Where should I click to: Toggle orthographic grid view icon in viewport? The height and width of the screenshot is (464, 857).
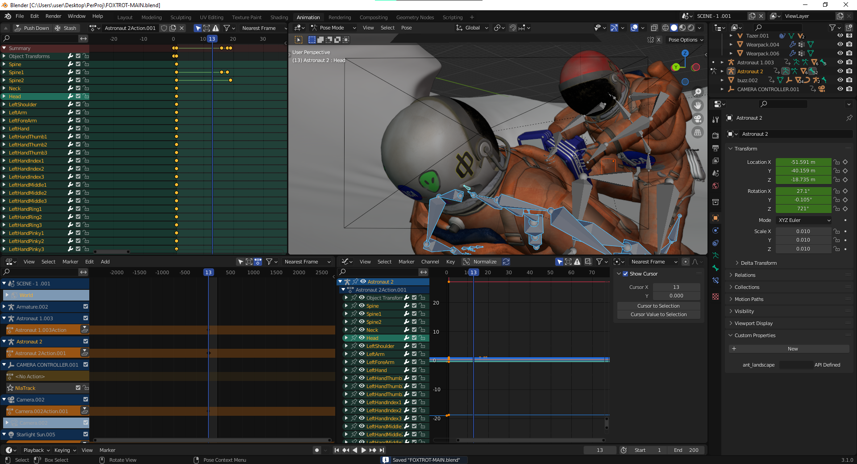(x=698, y=133)
